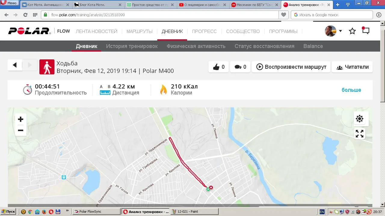Click the EN language indicator
This screenshot has width=385, height=216.
pyautogui.click(x=322, y=211)
